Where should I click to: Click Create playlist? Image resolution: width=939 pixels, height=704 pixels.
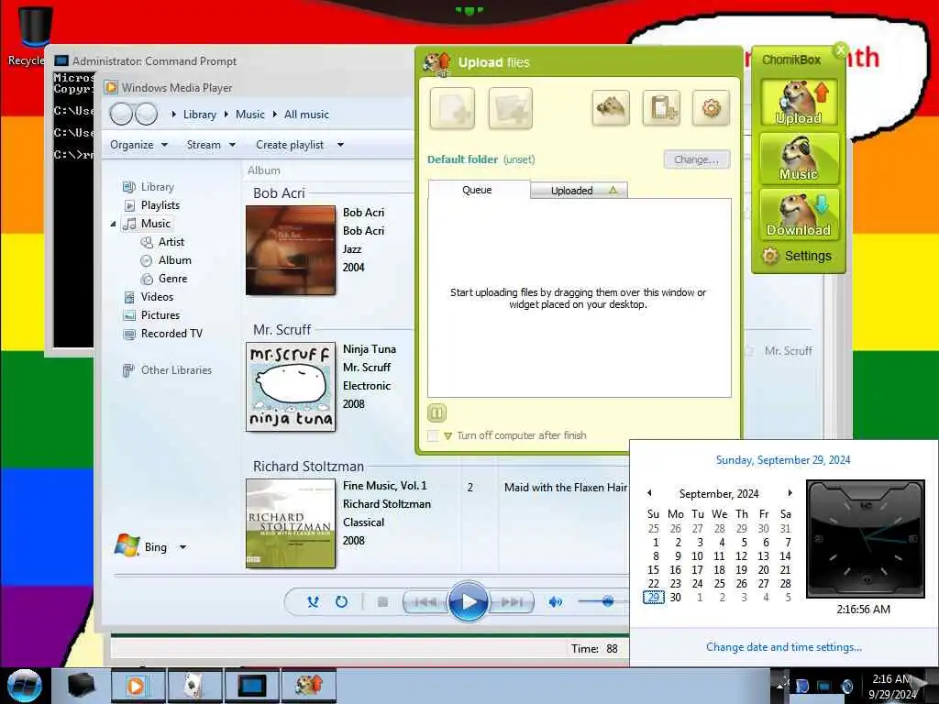[290, 145]
